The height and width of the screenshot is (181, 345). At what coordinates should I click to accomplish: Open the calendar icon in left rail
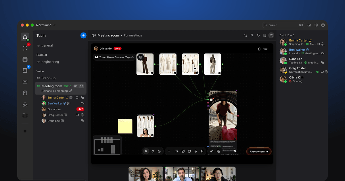(25, 59)
